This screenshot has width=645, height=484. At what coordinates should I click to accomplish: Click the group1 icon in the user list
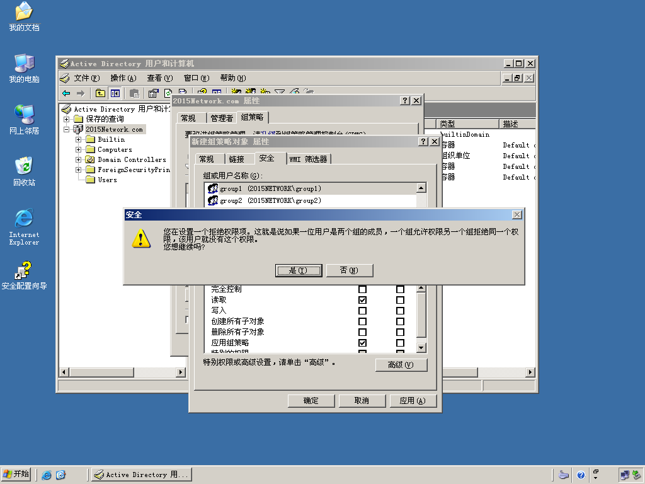click(x=213, y=188)
